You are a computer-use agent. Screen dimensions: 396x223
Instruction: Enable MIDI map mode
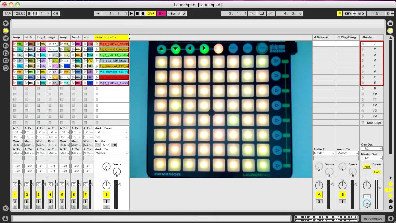(361, 13)
